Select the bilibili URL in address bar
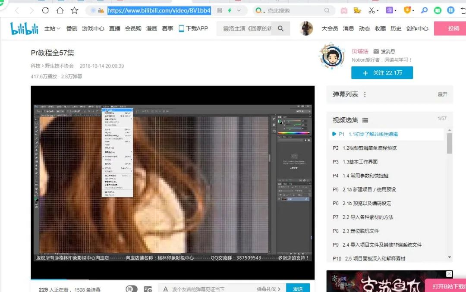Image resolution: width=466 pixels, height=292 pixels. point(159,11)
